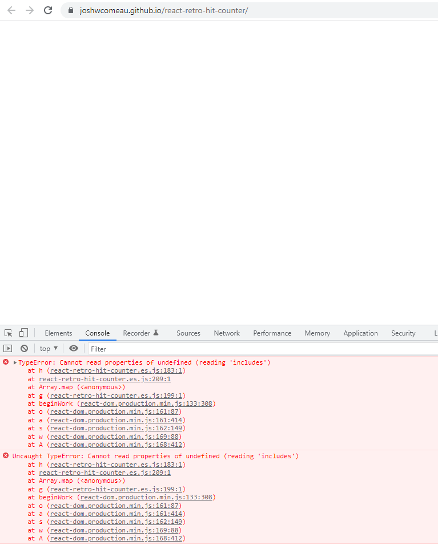Switch to the Sources tab
The image size is (438, 545).
[x=188, y=333]
